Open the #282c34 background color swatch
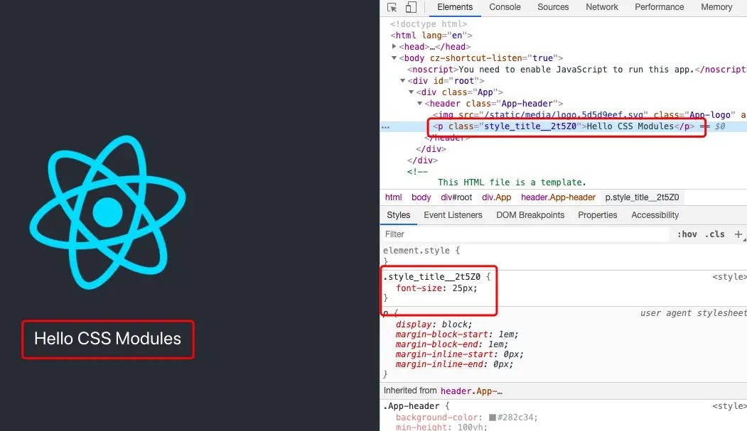747x431 pixels. [493, 418]
